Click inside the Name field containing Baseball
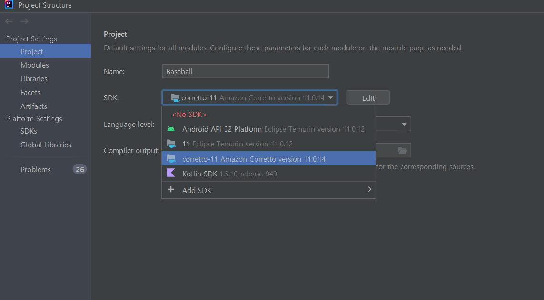 click(246, 71)
